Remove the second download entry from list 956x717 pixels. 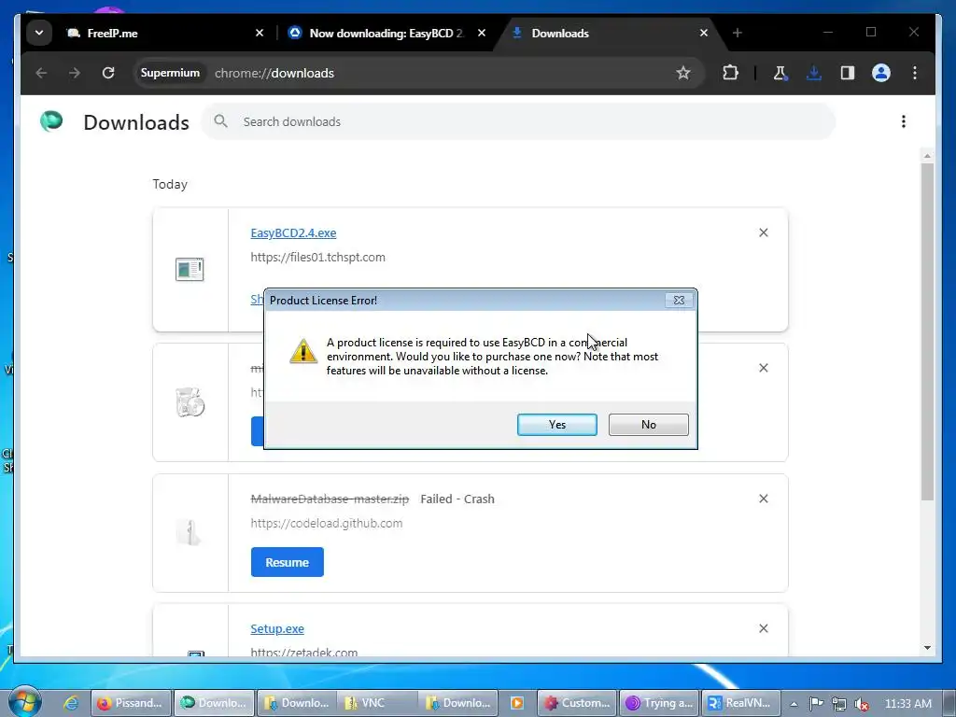764,368
